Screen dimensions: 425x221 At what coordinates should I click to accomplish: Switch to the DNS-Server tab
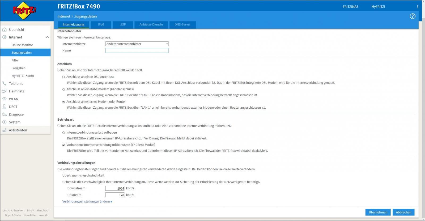point(182,24)
